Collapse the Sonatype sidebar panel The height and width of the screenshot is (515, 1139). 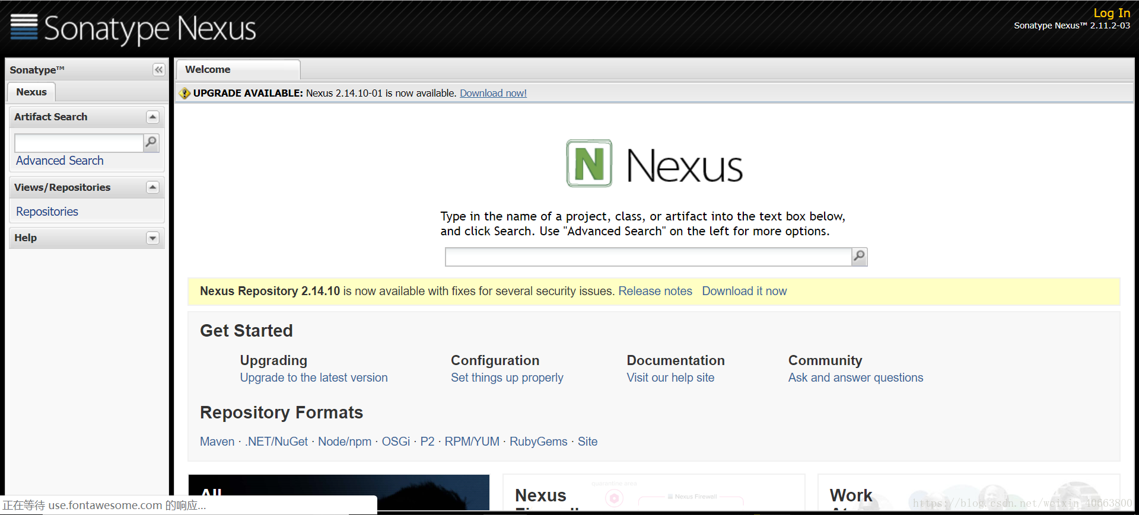pyautogui.click(x=158, y=70)
